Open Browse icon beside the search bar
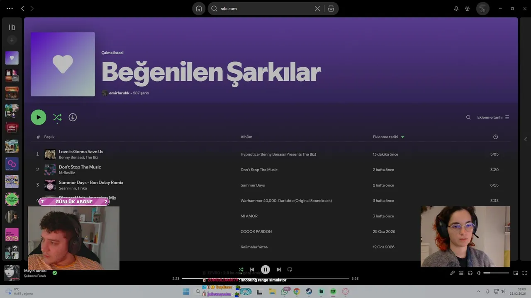This screenshot has height=298, width=531. coord(331,9)
